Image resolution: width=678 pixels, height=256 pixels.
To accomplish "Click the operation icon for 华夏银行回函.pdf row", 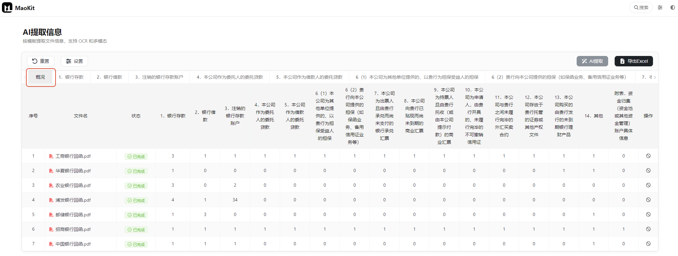I will pos(648,171).
